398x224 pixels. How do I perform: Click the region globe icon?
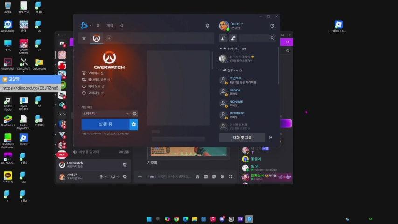[134, 113]
